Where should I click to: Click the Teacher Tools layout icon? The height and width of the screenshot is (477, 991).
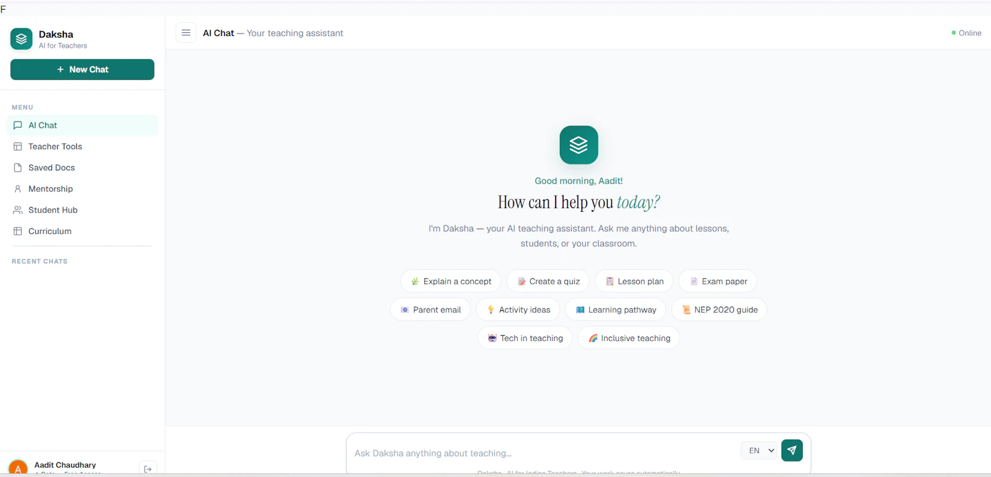tap(18, 146)
